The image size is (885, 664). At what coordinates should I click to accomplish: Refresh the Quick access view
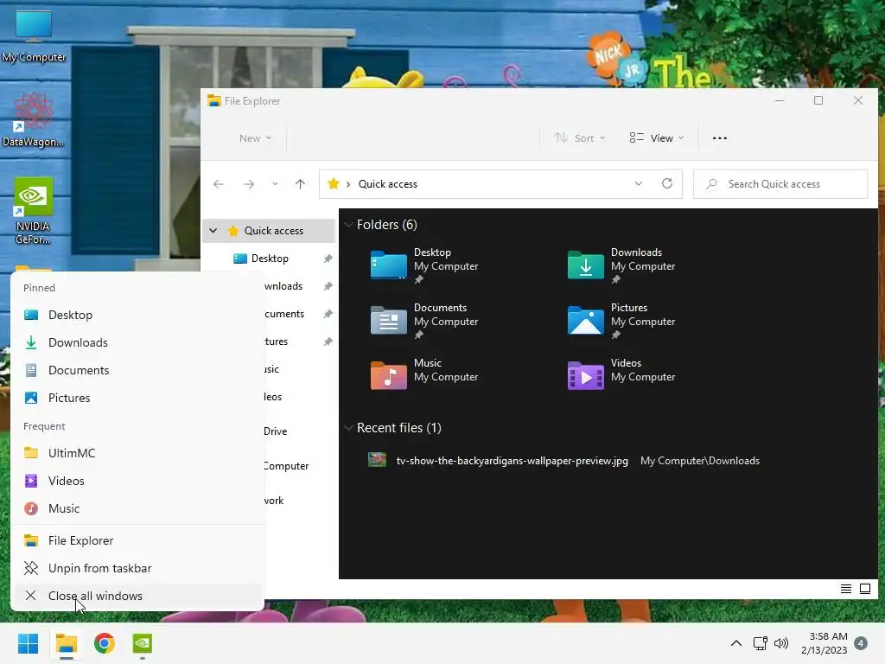[x=667, y=184]
